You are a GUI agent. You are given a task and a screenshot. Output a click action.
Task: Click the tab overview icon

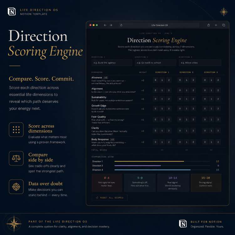[x=224, y=25]
